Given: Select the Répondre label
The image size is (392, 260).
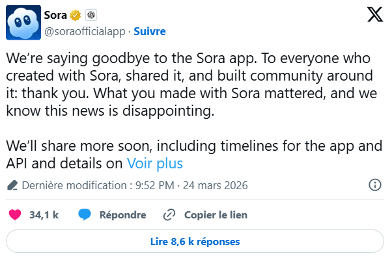Looking at the screenshot, I should 122,214.
